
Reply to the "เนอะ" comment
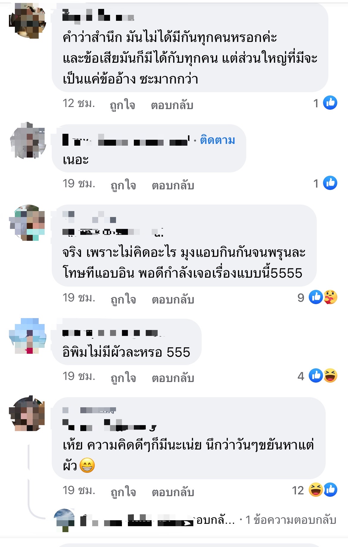click(x=173, y=185)
